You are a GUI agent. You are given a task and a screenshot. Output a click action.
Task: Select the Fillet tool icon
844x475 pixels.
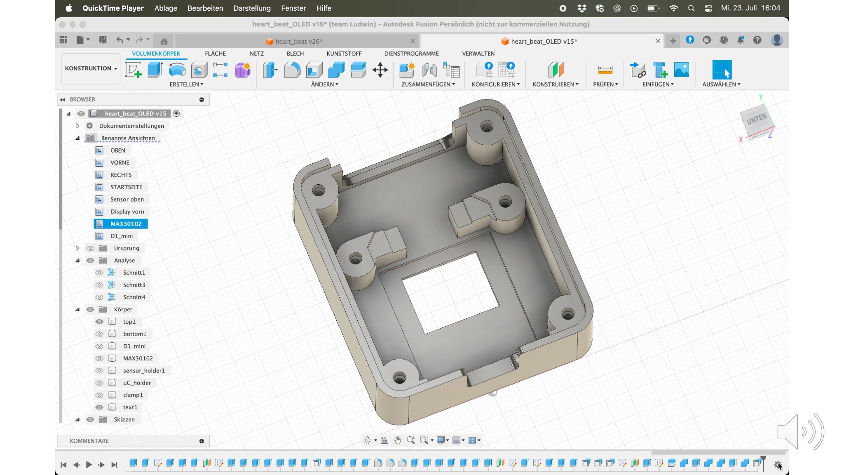point(292,70)
